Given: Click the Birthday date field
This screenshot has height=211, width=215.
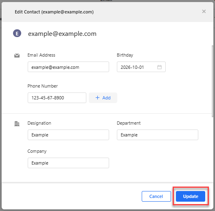Looking at the screenshot, I should (x=141, y=67).
